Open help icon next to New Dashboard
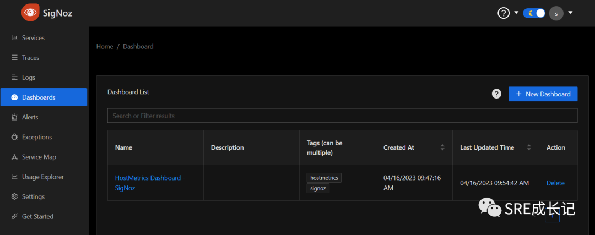Viewport: 595px width, 235px height. (497, 94)
